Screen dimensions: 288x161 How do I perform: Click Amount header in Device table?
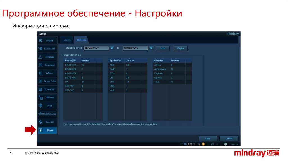88,61
